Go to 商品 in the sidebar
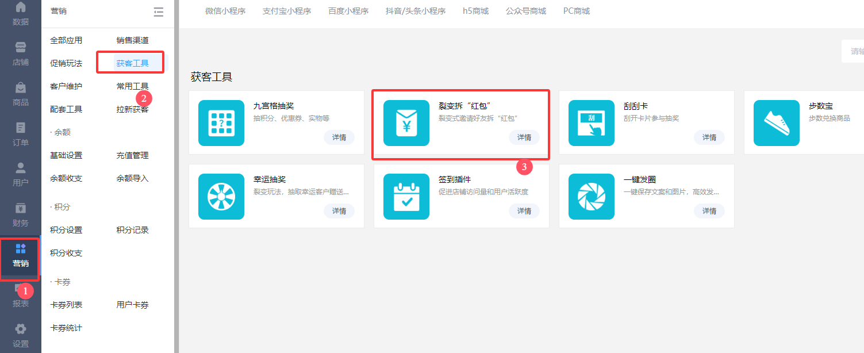Screen dimensions: 864x353 (x=21, y=94)
